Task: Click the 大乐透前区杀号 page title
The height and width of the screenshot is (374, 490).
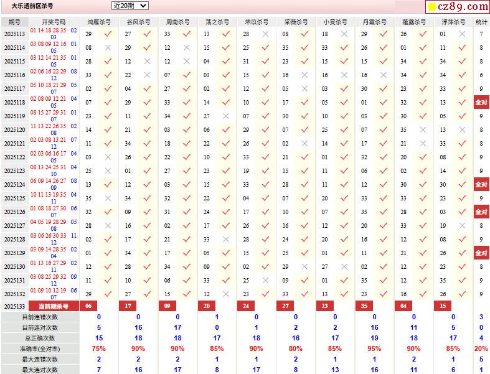Action: (x=32, y=6)
